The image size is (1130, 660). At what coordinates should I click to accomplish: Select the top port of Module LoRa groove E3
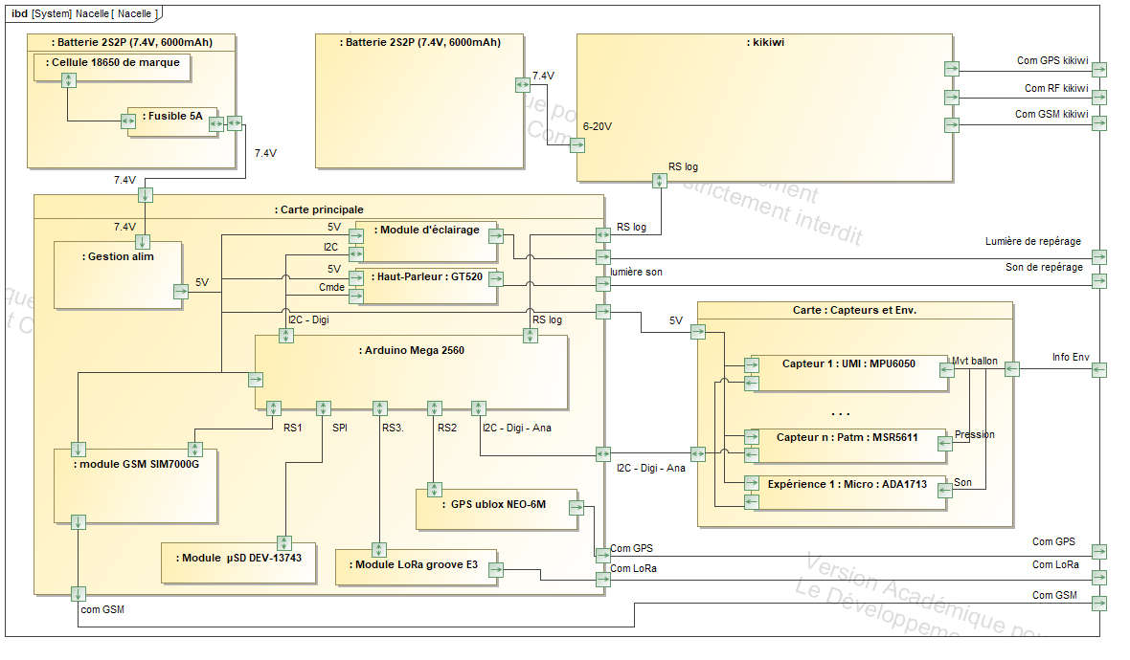point(379,550)
